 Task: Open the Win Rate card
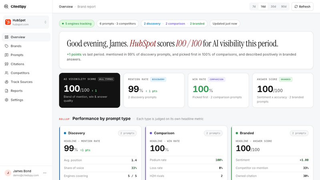pos(218,90)
